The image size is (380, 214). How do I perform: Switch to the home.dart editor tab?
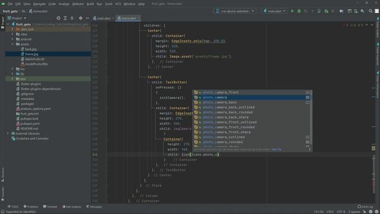pyautogui.click(x=128, y=18)
